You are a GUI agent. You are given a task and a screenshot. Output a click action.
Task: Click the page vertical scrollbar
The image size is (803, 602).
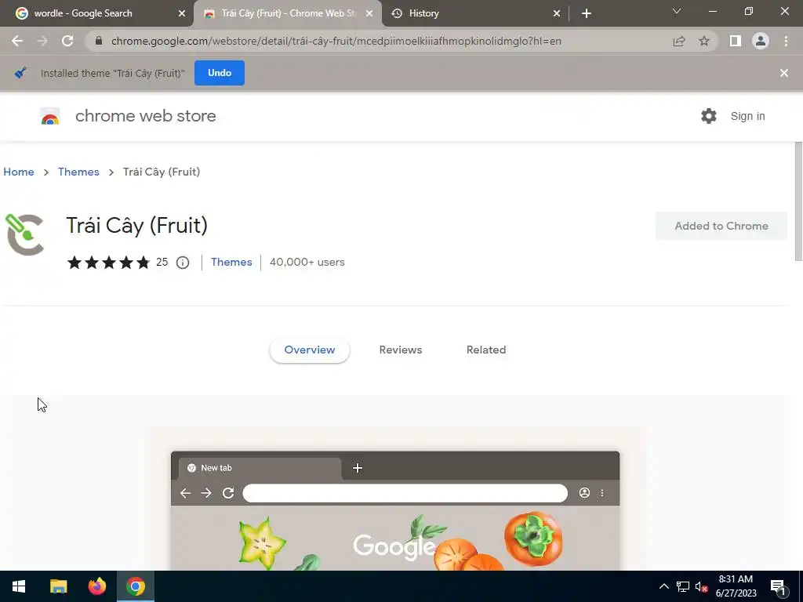798,201
